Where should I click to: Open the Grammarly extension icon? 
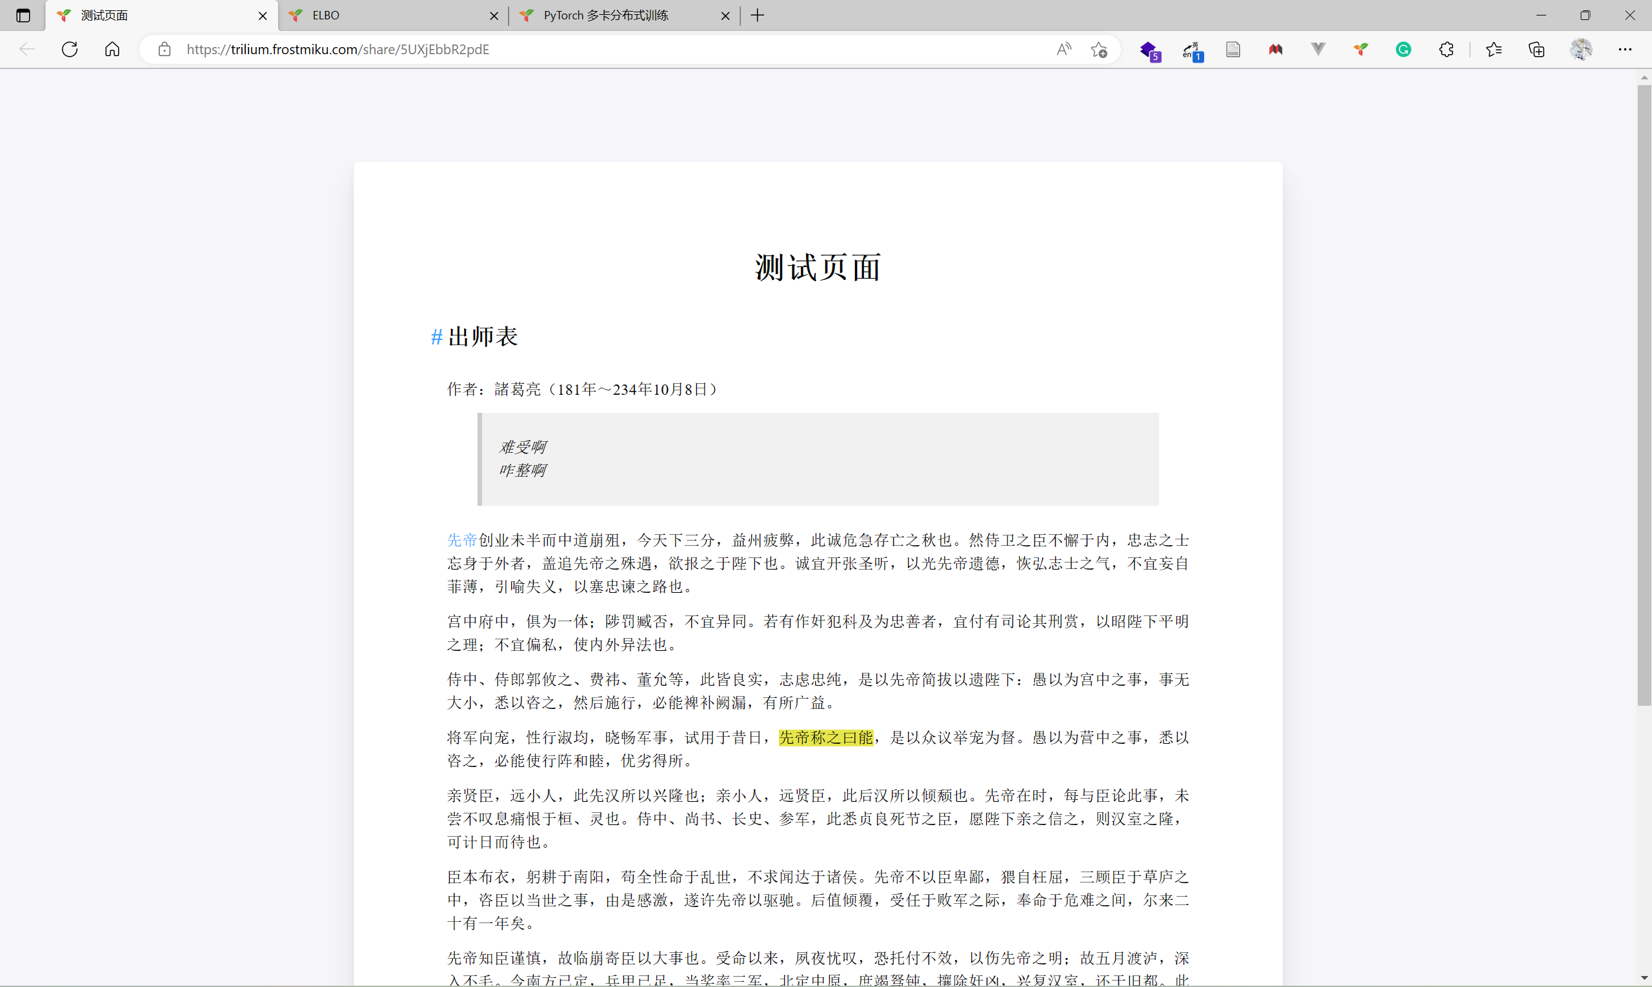pos(1403,49)
